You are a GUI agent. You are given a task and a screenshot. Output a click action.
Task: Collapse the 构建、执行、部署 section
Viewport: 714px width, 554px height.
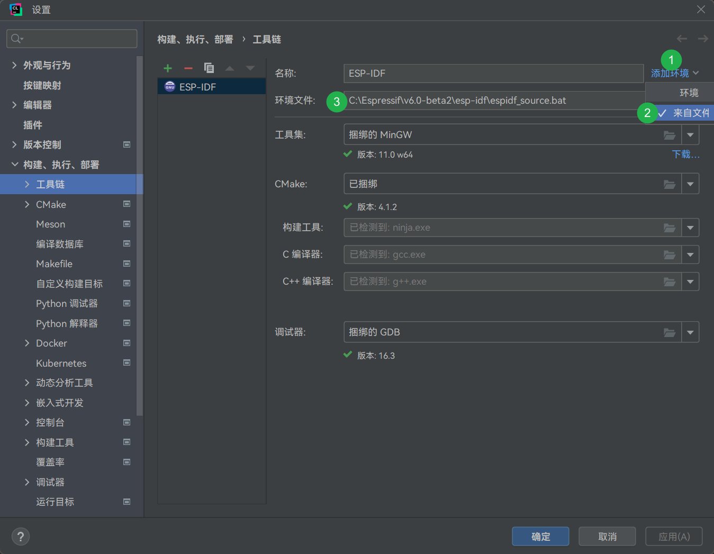pos(14,165)
